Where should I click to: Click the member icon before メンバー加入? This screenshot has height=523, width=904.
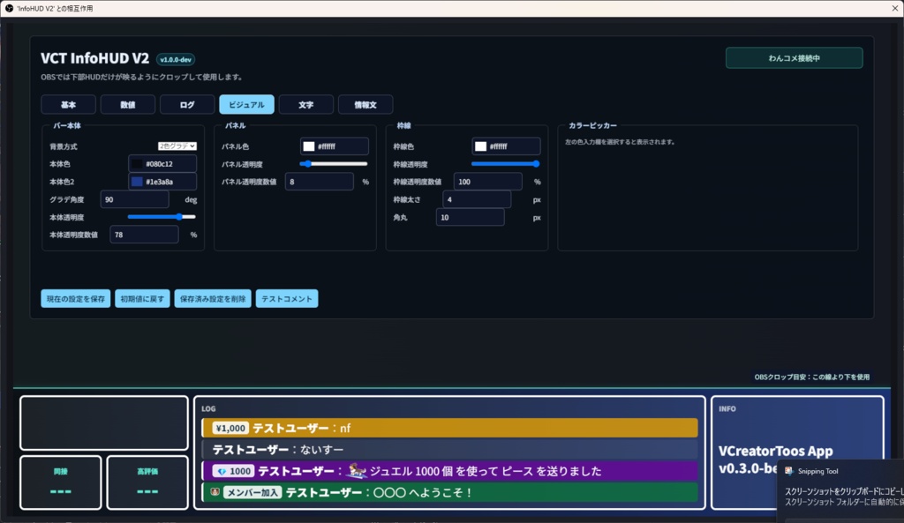point(215,492)
